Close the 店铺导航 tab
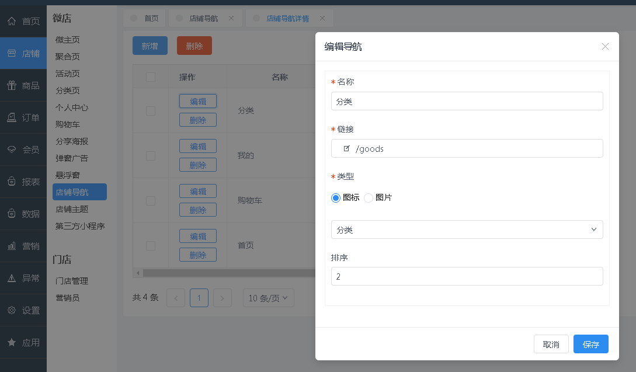Viewport: 636px width, 372px height. tap(231, 18)
